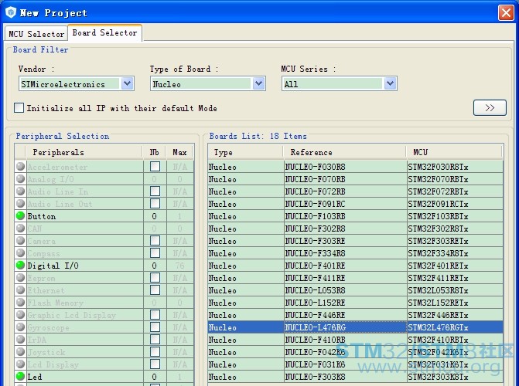Click the gray status dot beside Gyroscope
The width and height of the screenshot is (519, 386).
tap(21, 327)
